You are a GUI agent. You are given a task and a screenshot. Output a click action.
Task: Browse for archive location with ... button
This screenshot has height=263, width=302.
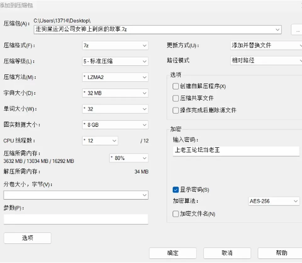click(297, 30)
